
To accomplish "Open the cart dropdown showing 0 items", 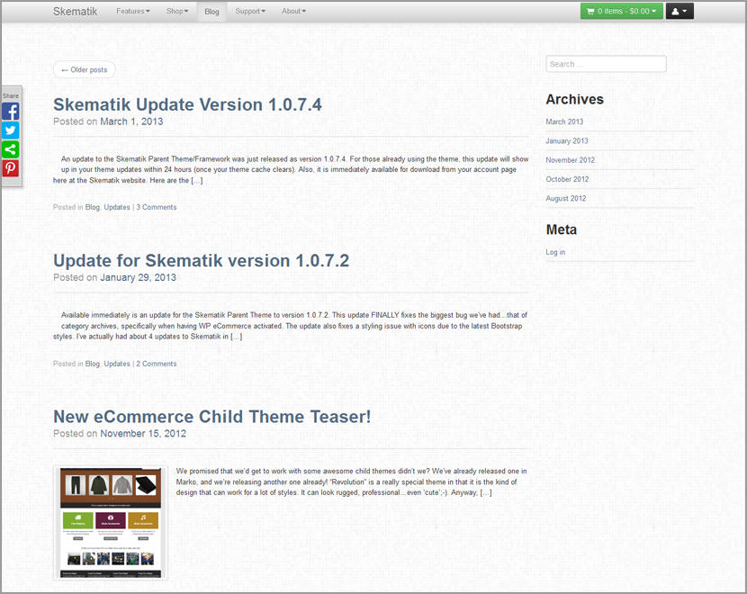I will coord(621,11).
